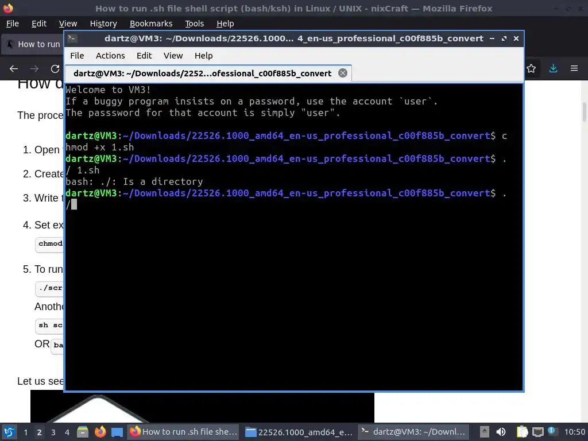Click the removable media eject tray icon
This screenshot has height=441, width=588.
coord(484,432)
